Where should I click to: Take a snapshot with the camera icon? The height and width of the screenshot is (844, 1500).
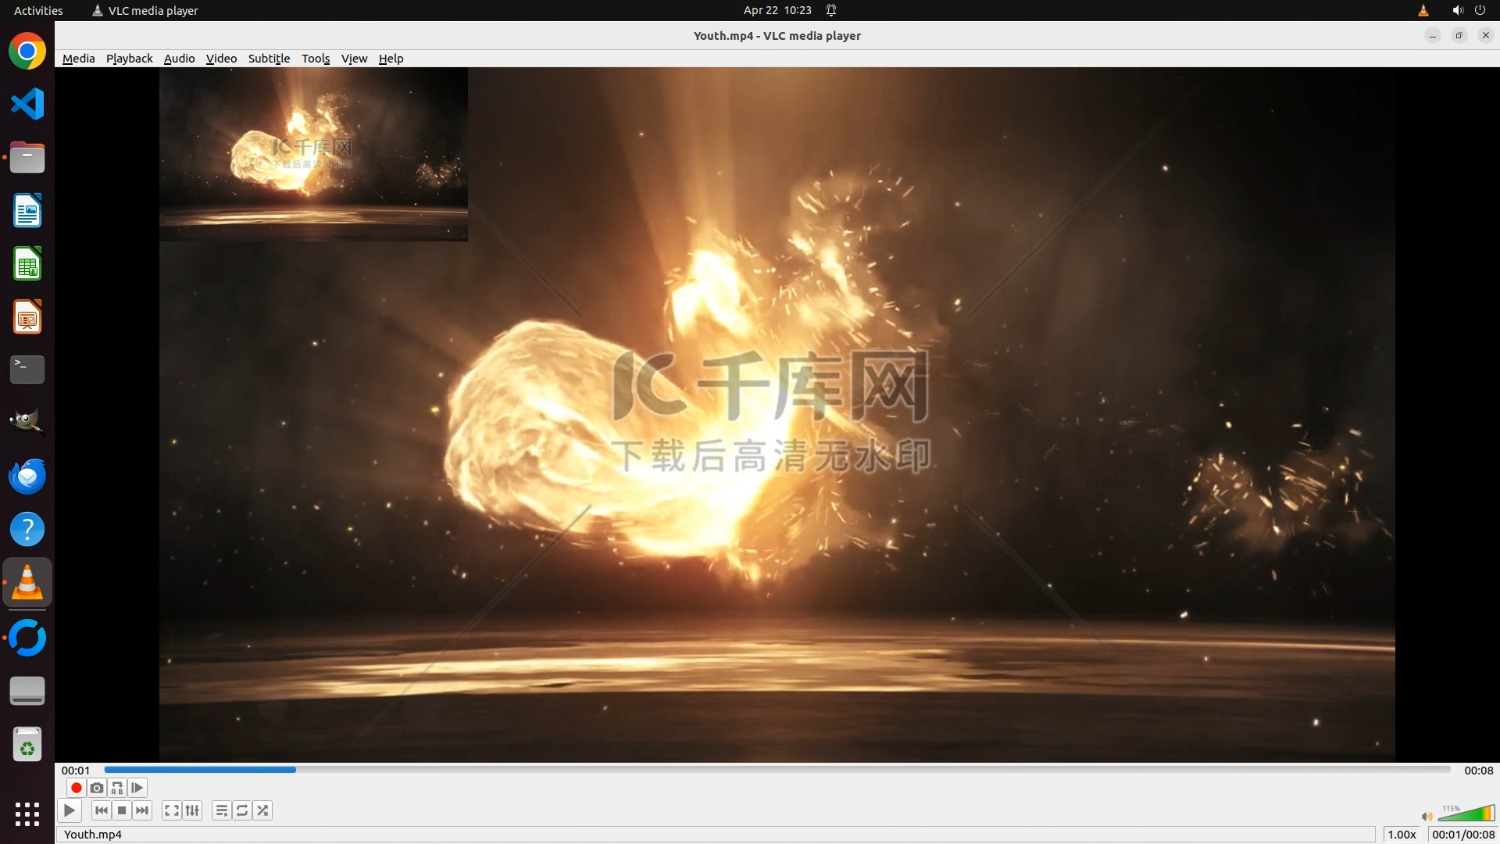[x=97, y=788]
